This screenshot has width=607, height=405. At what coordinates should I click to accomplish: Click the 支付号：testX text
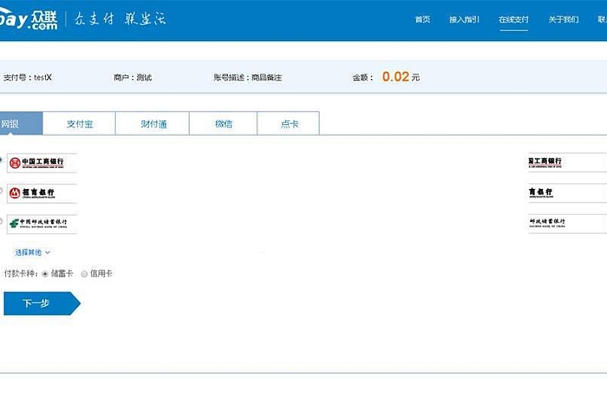click(x=27, y=78)
